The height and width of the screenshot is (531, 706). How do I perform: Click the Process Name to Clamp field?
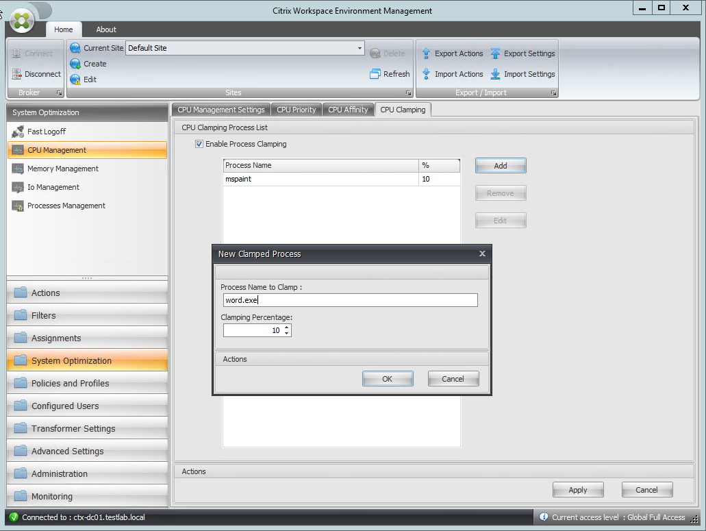[351, 300]
